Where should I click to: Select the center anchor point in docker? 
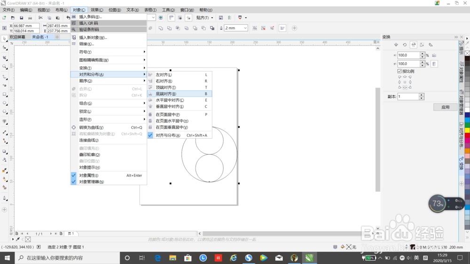[405, 82]
